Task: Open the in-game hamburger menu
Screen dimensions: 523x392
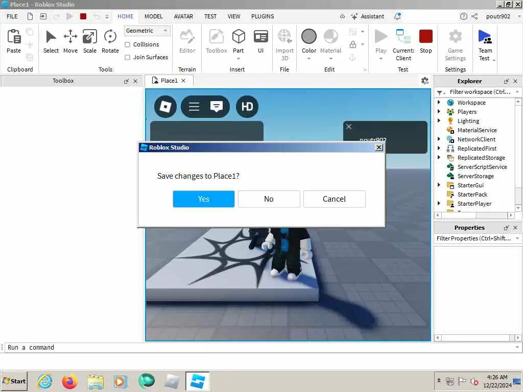Action: (x=194, y=107)
